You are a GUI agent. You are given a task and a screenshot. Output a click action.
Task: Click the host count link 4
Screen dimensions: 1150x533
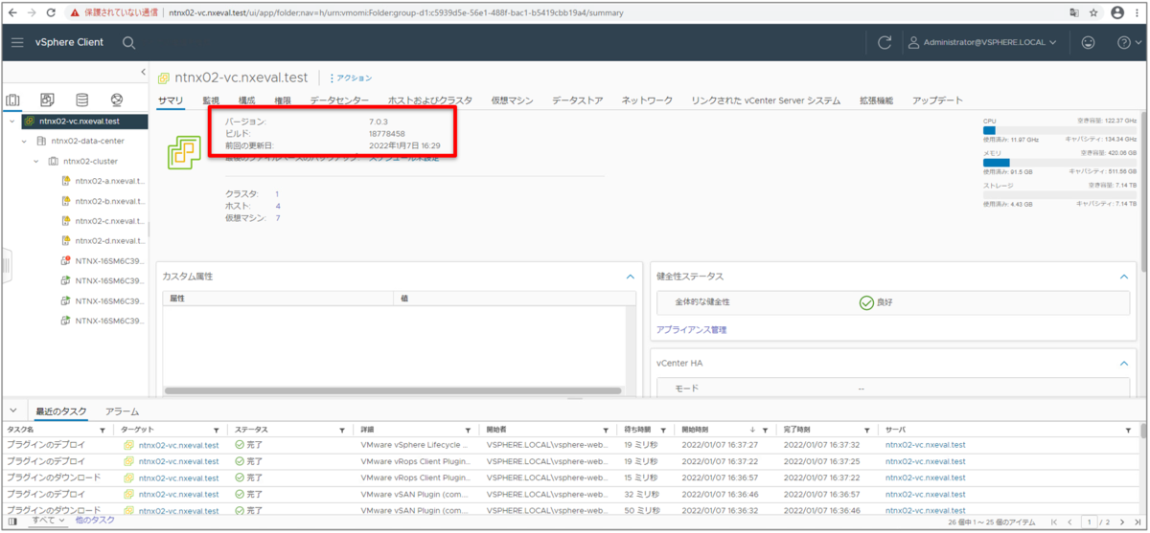(278, 206)
